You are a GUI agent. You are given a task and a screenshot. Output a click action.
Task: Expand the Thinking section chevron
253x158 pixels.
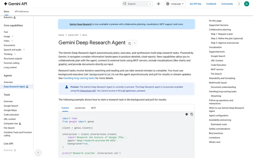(15, 54)
